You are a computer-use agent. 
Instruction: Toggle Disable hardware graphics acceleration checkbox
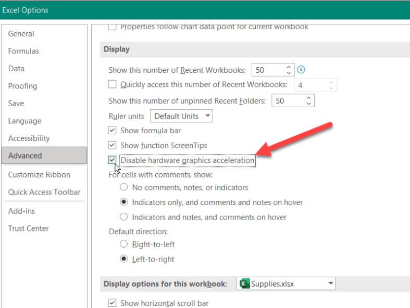tap(112, 160)
